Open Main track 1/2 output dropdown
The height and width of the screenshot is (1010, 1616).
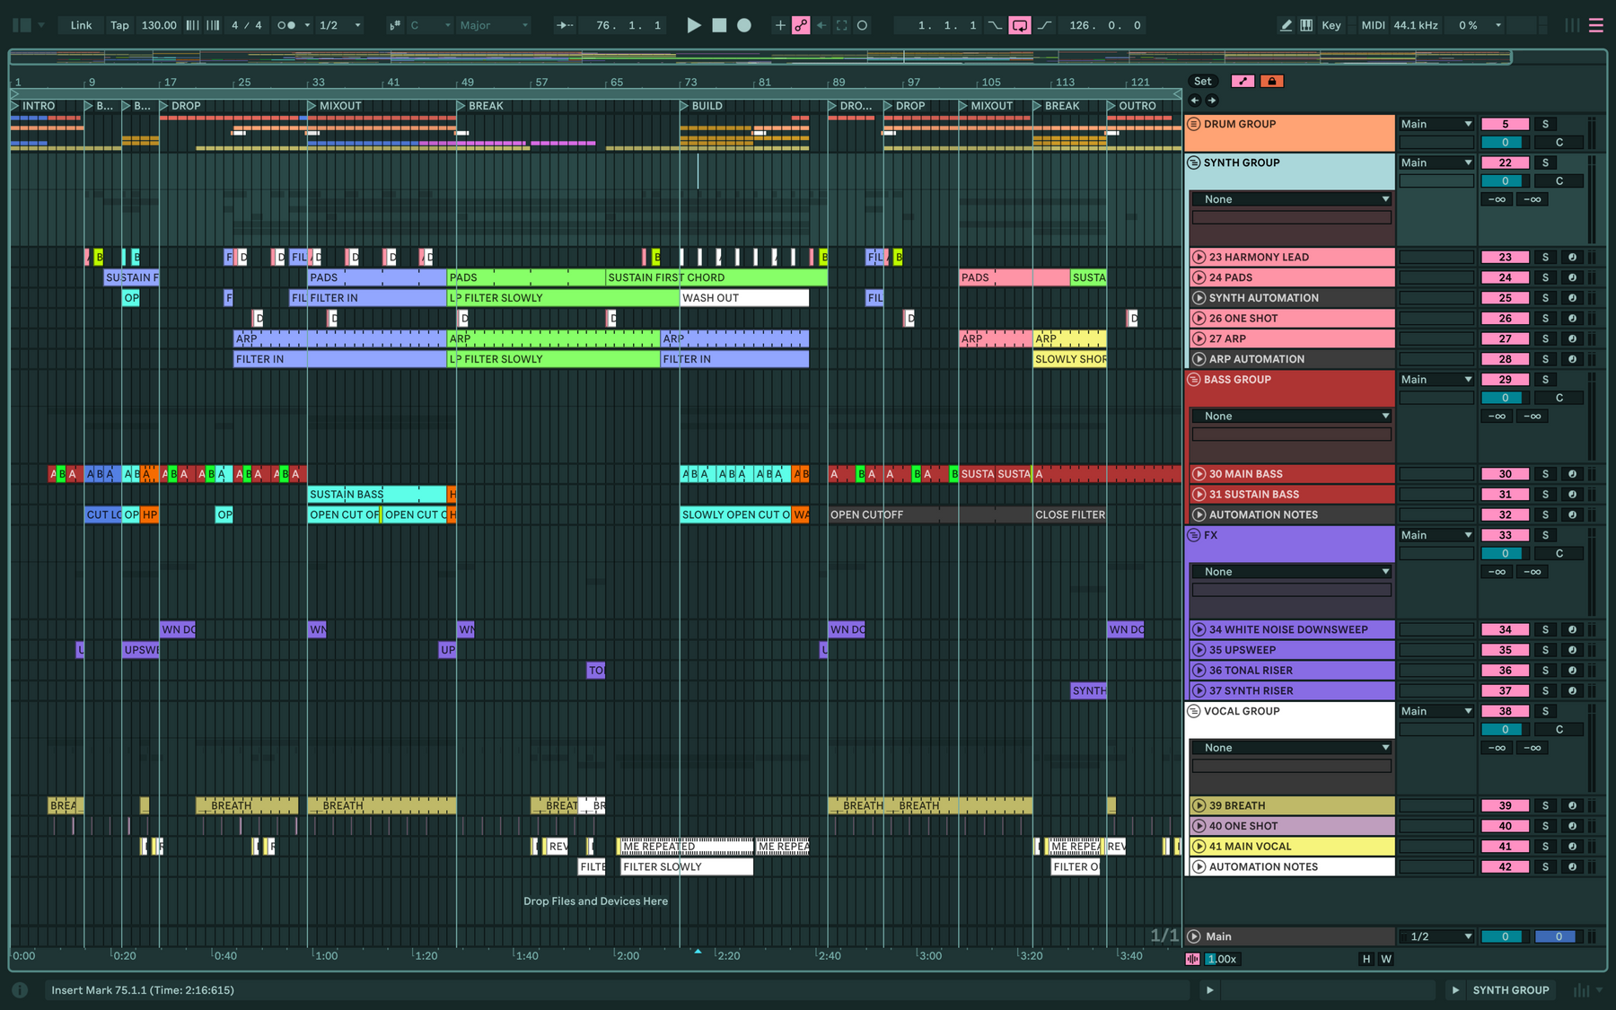tap(1436, 936)
